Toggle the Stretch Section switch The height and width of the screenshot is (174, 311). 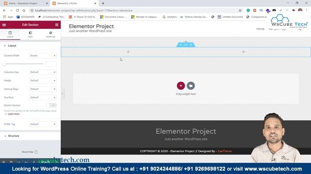(52, 105)
